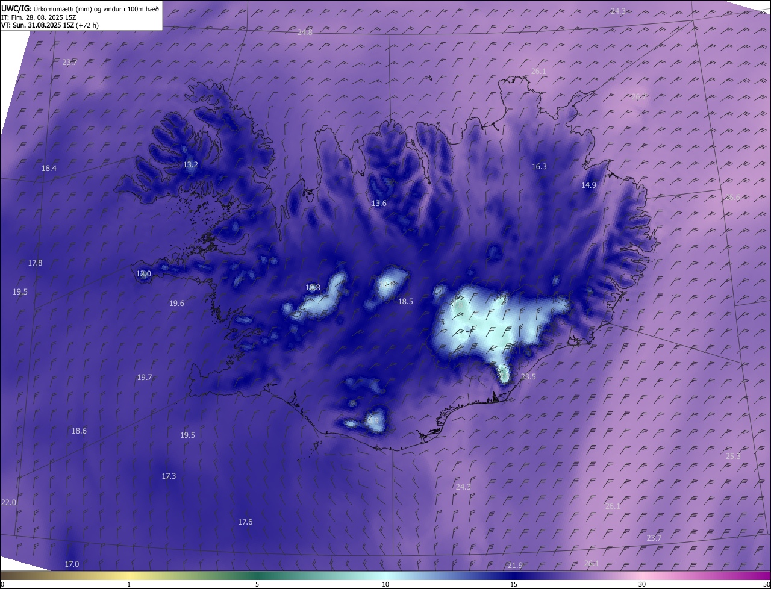Click the '15' tick on the color scale
The image size is (771, 589).
(x=514, y=585)
